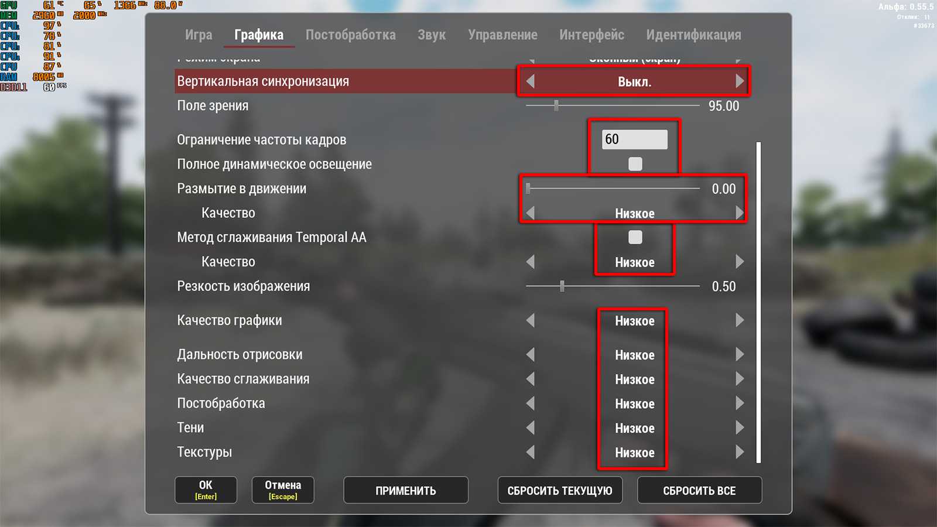The width and height of the screenshot is (937, 527).
Task: Click the Низкое value of Текстуры
Action: (x=635, y=453)
